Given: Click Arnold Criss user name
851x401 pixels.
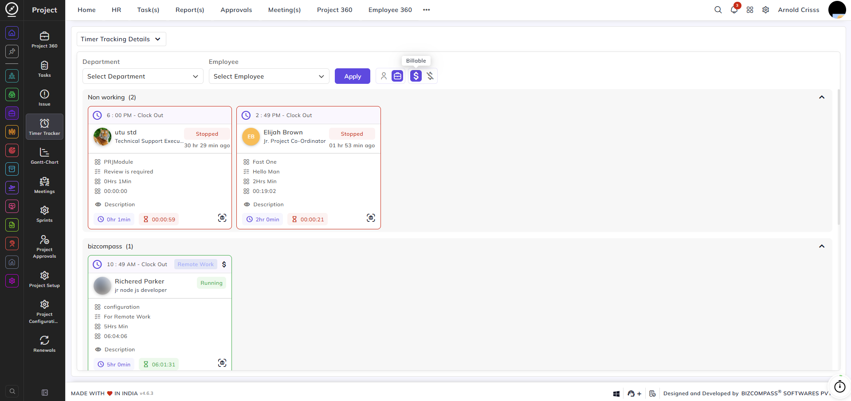Looking at the screenshot, I should [799, 10].
